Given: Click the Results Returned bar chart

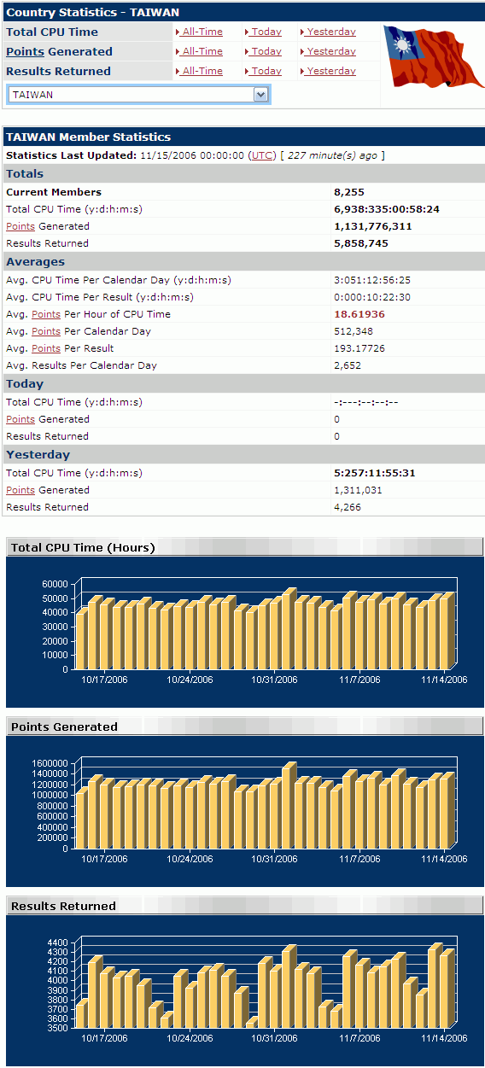Looking at the screenshot, I should pyautogui.click(x=245, y=990).
